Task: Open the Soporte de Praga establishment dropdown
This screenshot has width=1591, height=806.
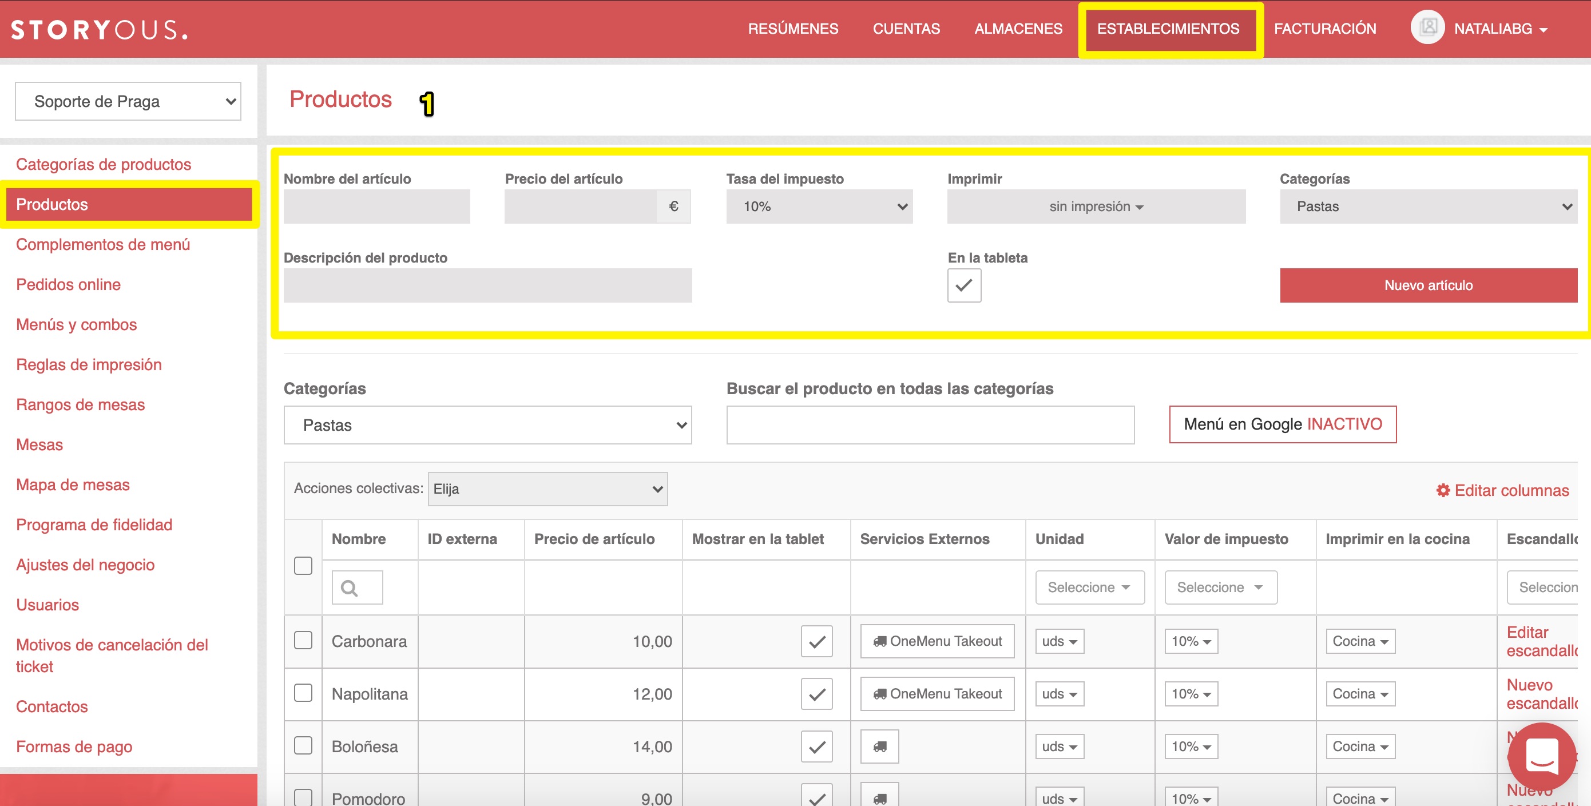Action: click(x=128, y=101)
